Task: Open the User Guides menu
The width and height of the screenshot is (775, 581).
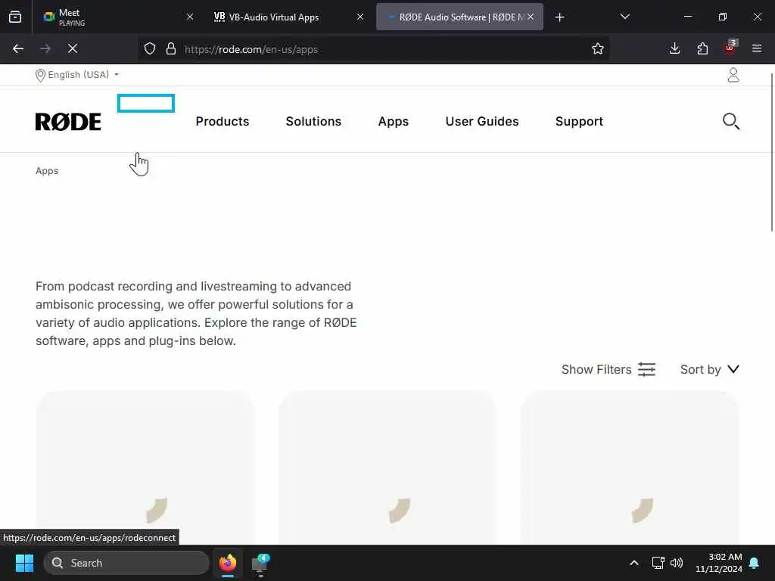Action: pos(482,122)
